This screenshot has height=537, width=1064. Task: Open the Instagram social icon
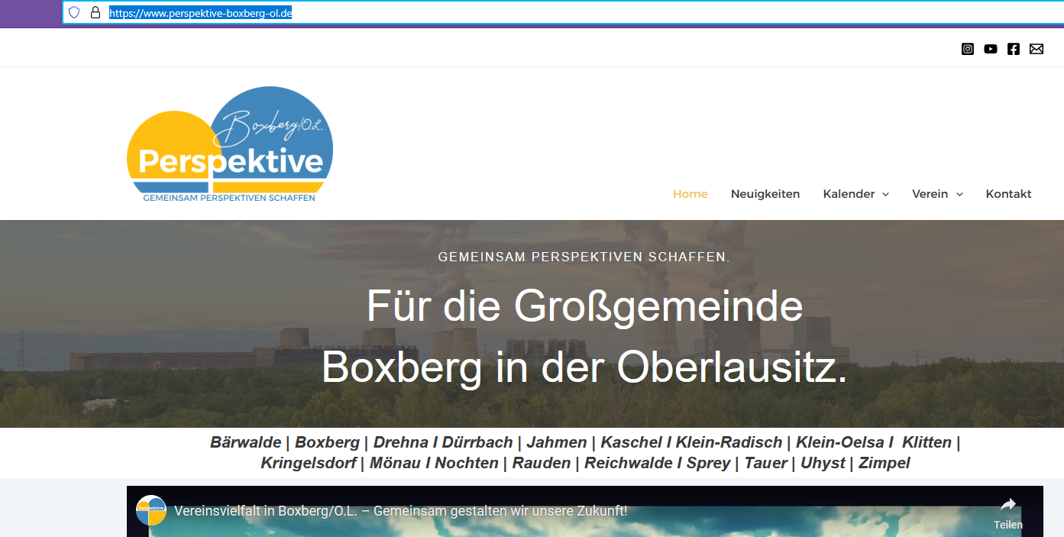click(x=967, y=49)
